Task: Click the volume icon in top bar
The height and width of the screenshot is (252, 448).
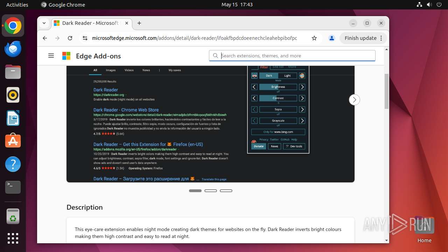Action: click(x=429, y=5)
